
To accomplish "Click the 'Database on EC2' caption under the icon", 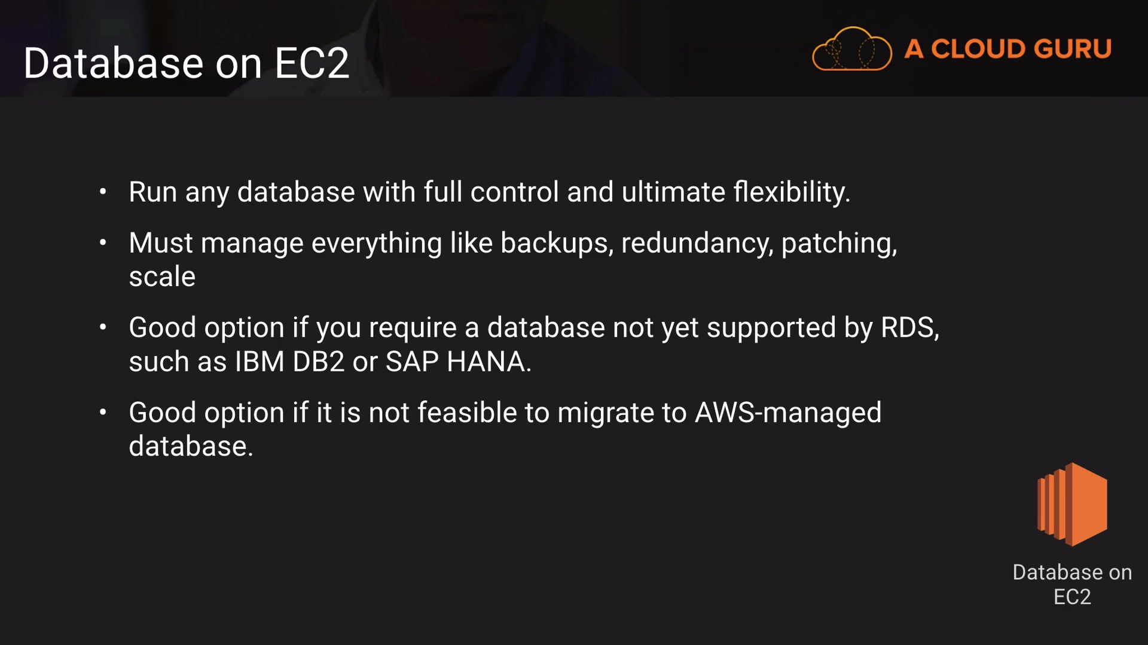I will tap(1072, 584).
